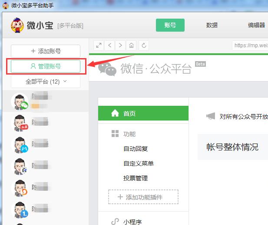Click the title bar app icon
This screenshot has width=268, height=225.
coord(6,6)
